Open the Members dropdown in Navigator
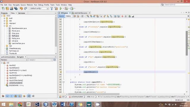This screenshot has width=190, height=107. (14, 60)
